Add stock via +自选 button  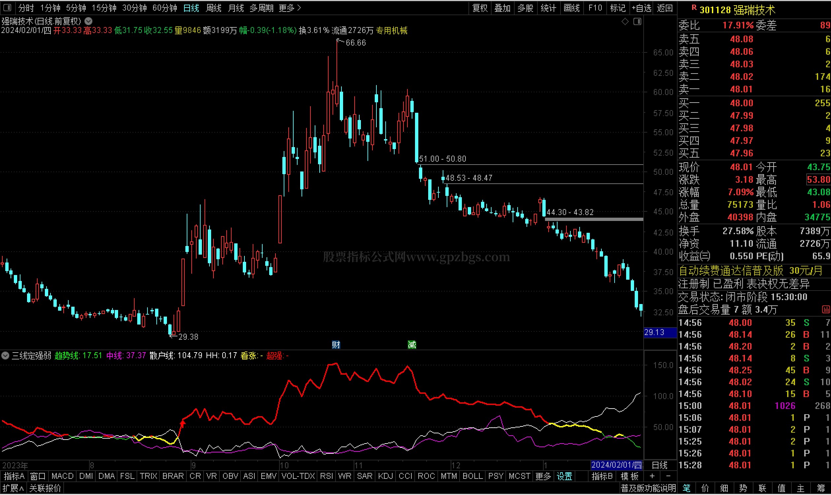(641, 8)
